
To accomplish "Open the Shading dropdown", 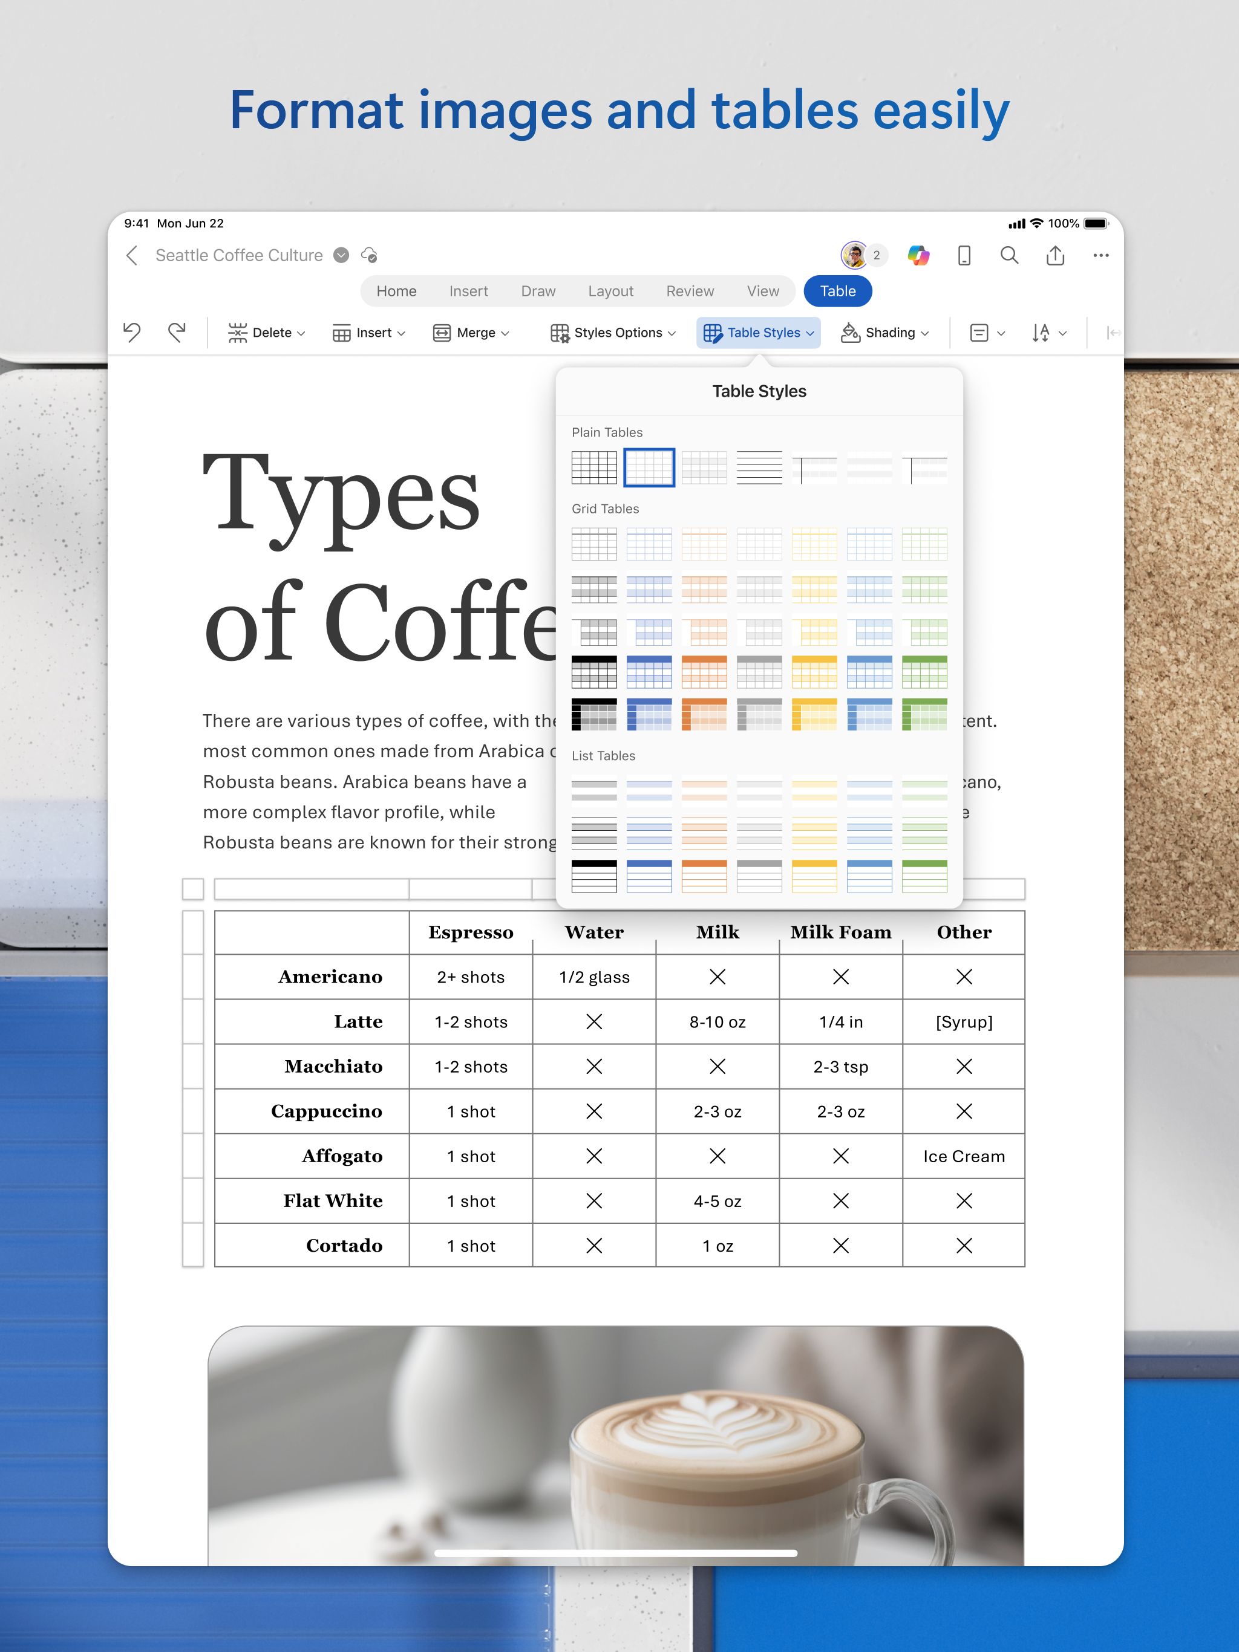I will (x=886, y=333).
